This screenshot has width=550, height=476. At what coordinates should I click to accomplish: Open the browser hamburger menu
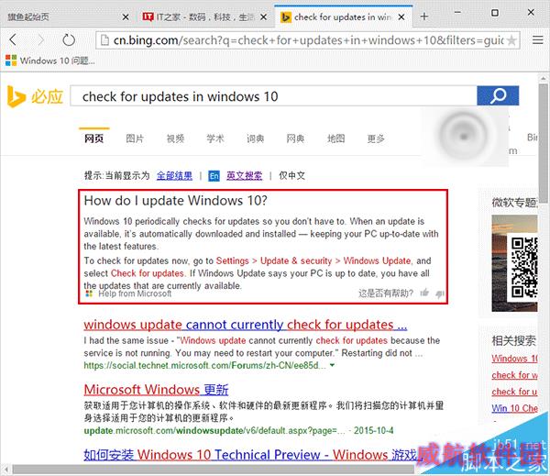pyautogui.click(x=538, y=40)
